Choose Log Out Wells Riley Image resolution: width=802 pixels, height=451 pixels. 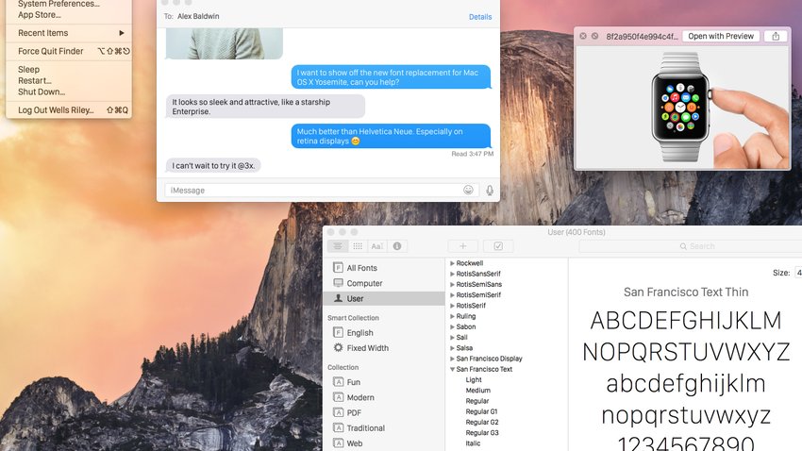pyautogui.click(x=69, y=110)
